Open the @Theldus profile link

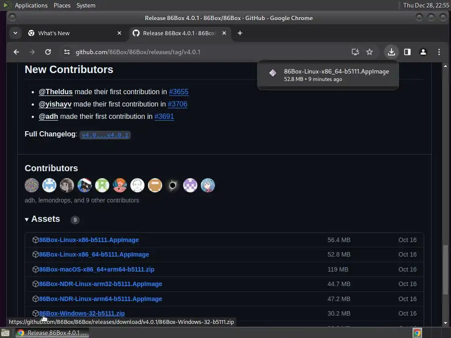55,92
